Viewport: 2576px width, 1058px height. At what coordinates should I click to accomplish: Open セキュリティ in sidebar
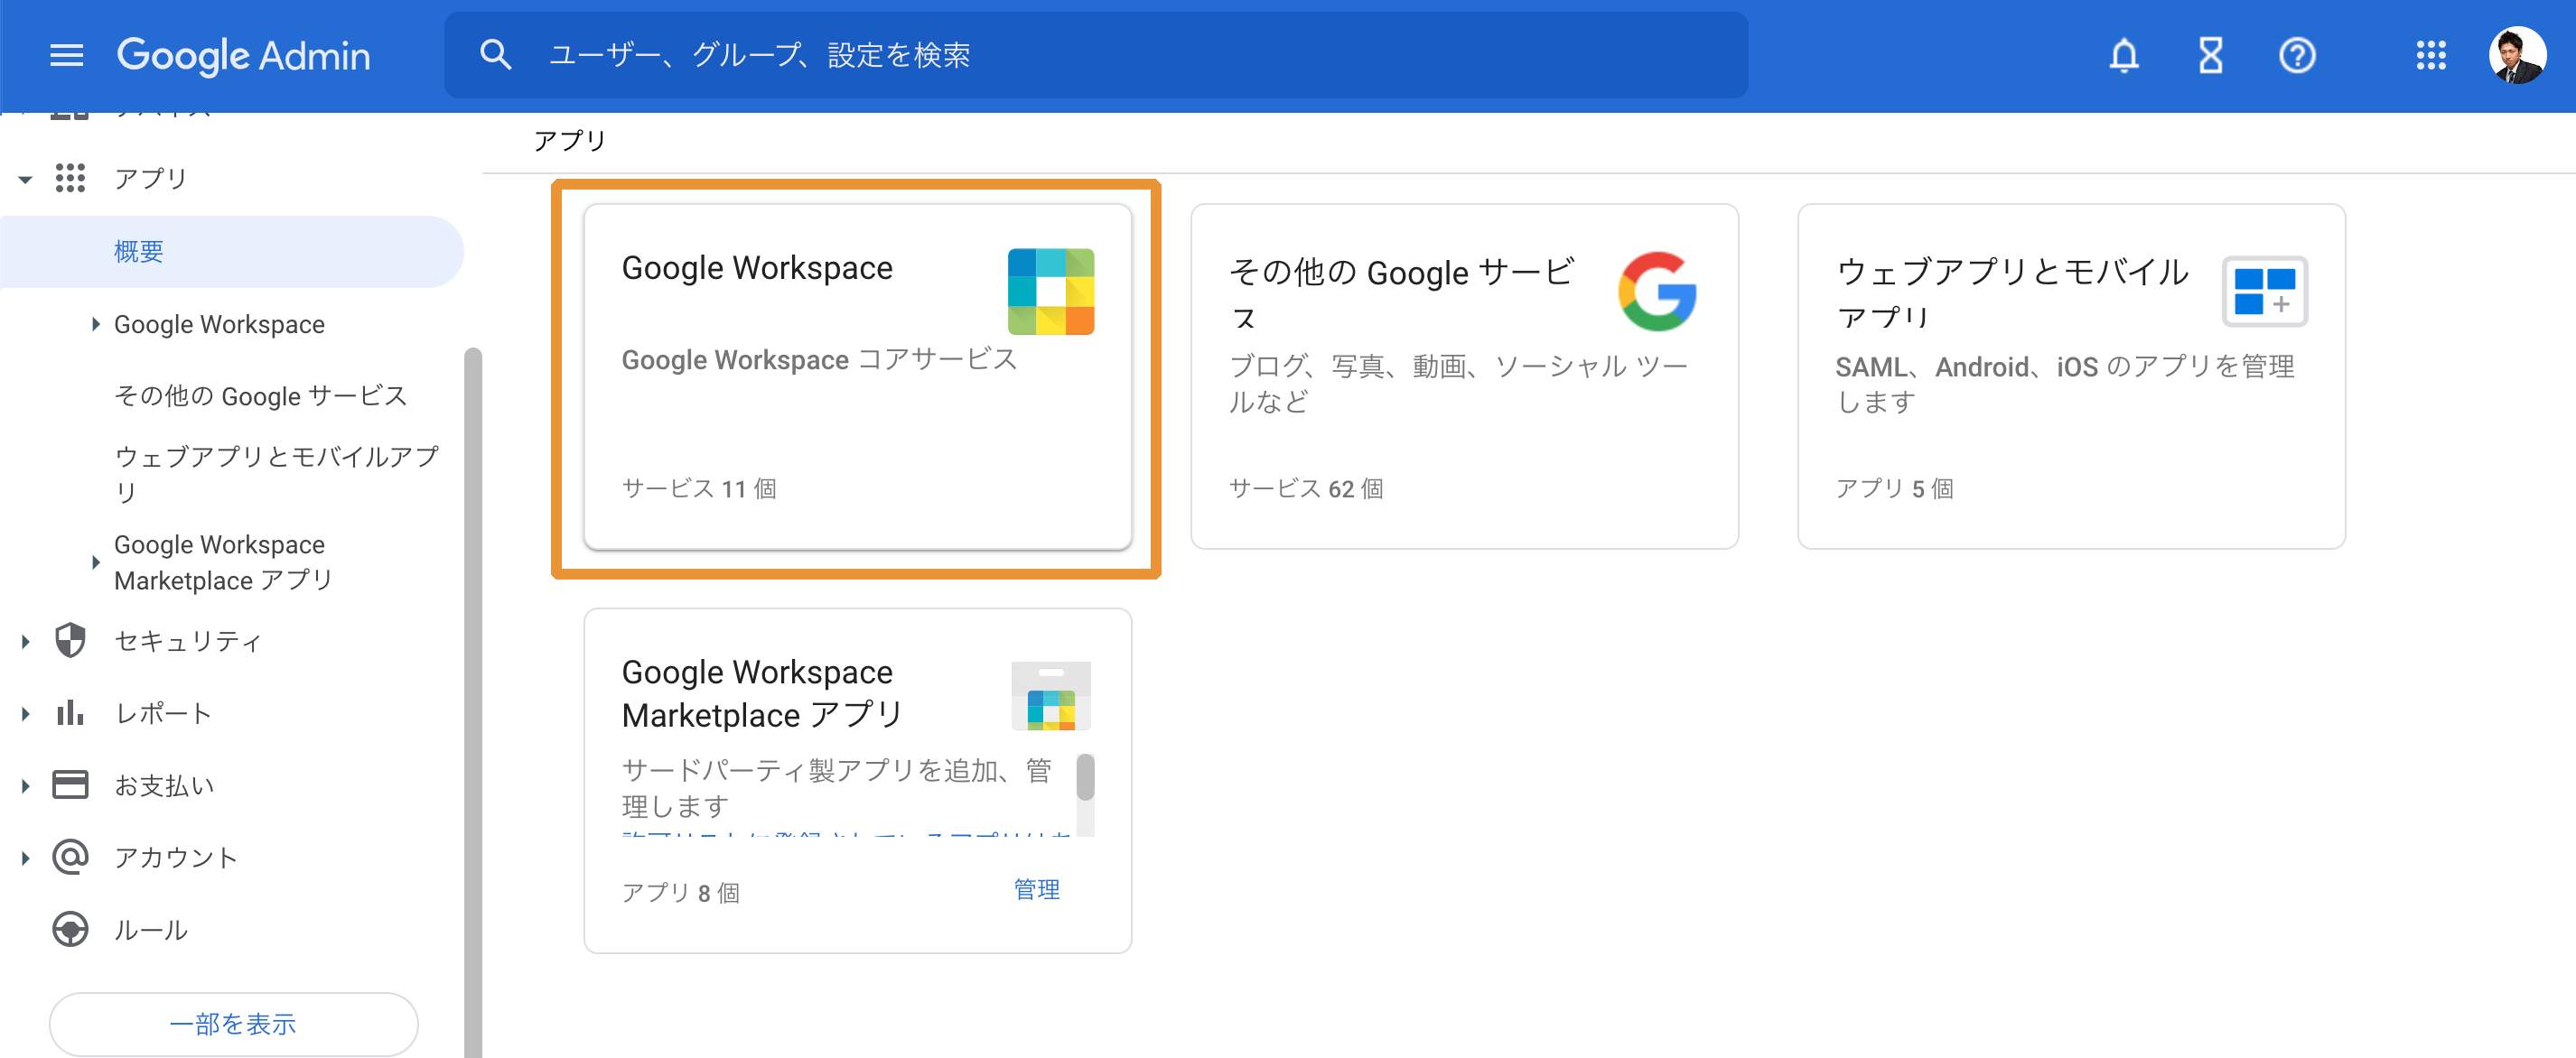pos(188,642)
